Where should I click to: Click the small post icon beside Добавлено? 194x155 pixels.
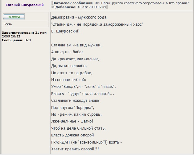coord(53,7)
